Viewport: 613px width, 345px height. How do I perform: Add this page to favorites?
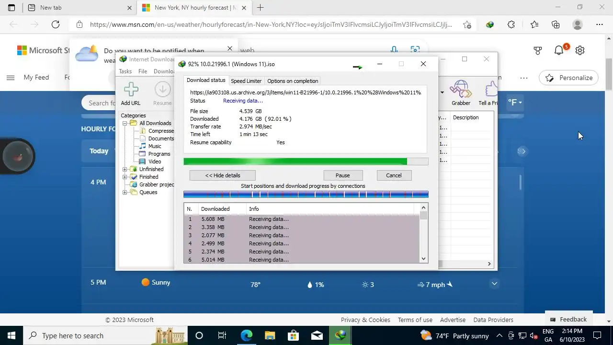click(x=467, y=24)
